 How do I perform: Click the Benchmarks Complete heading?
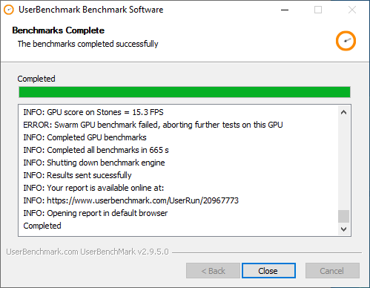click(59, 30)
